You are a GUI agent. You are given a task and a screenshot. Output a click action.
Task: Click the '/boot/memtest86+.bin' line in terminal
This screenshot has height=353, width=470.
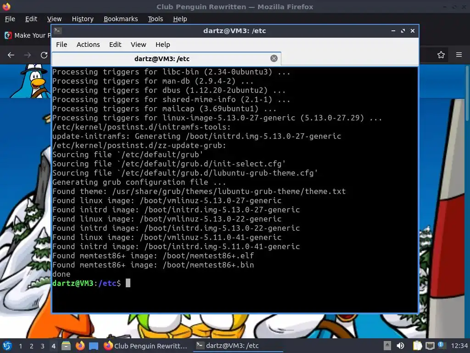click(x=153, y=265)
